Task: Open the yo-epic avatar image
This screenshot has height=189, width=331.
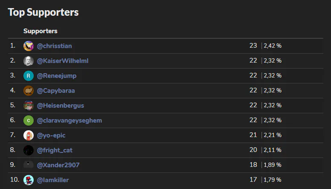Action: [29, 135]
